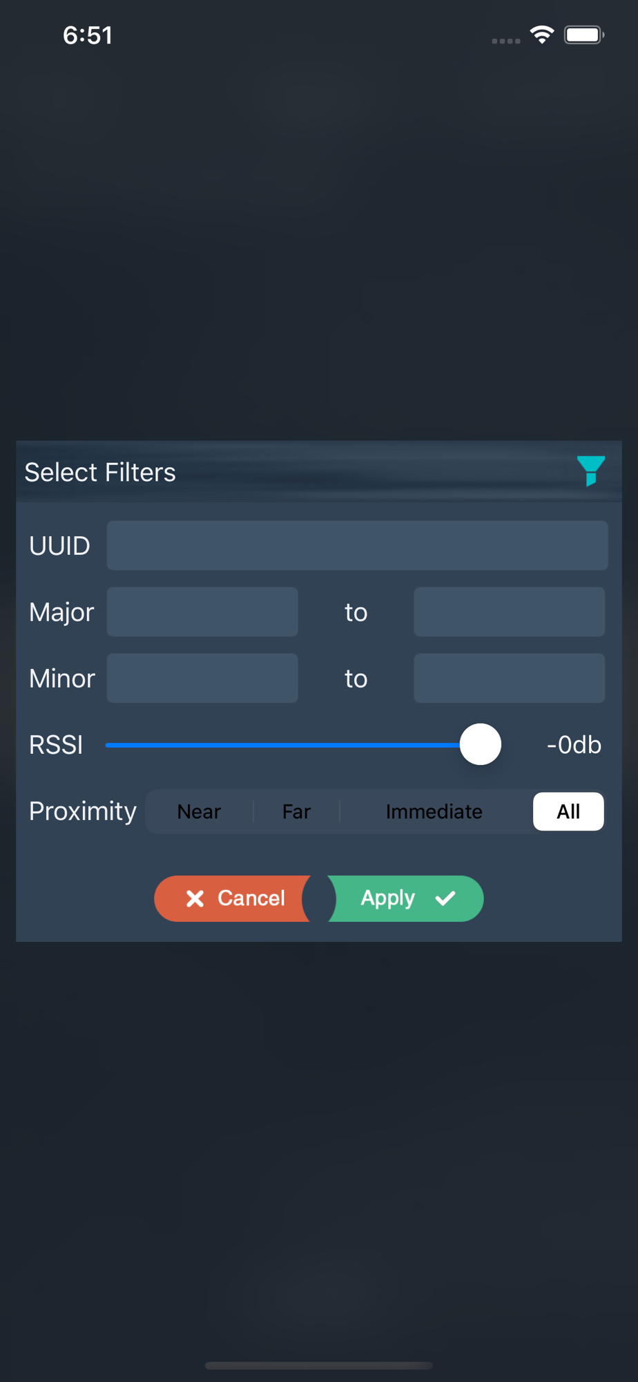Tap the teal filter funnel icon
This screenshot has height=1382, width=638.
590,471
